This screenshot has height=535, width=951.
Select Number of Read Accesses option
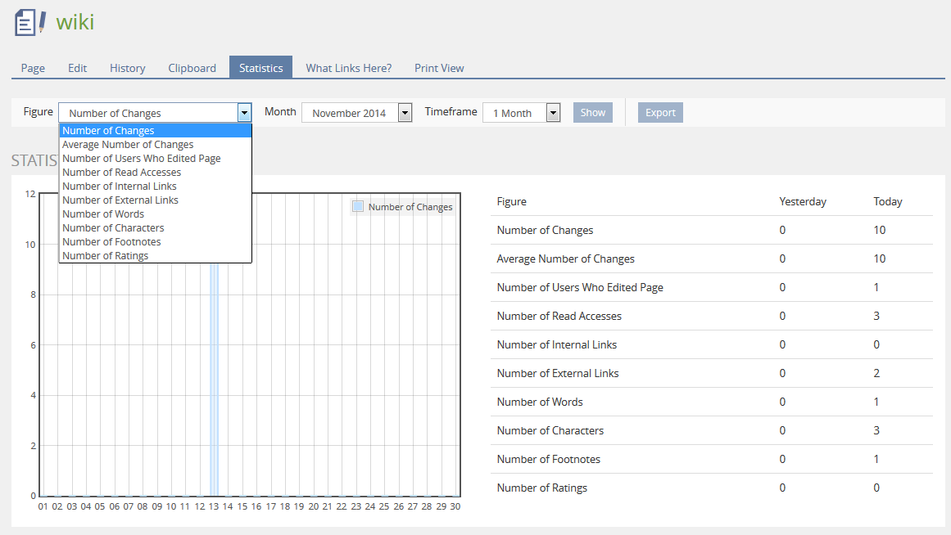click(121, 173)
